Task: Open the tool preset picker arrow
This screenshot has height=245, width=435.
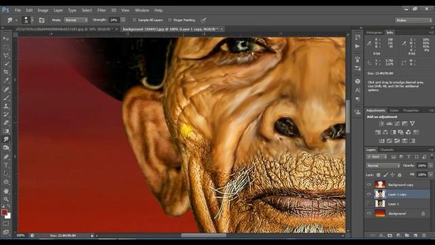Action: 16,20
